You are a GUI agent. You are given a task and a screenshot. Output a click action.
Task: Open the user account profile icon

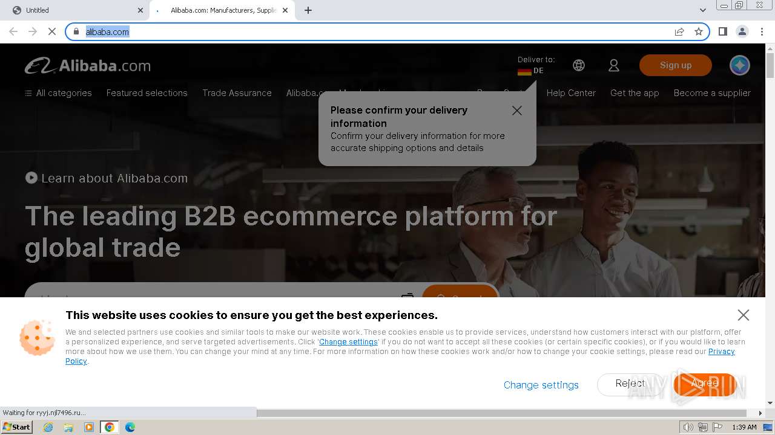[614, 65]
